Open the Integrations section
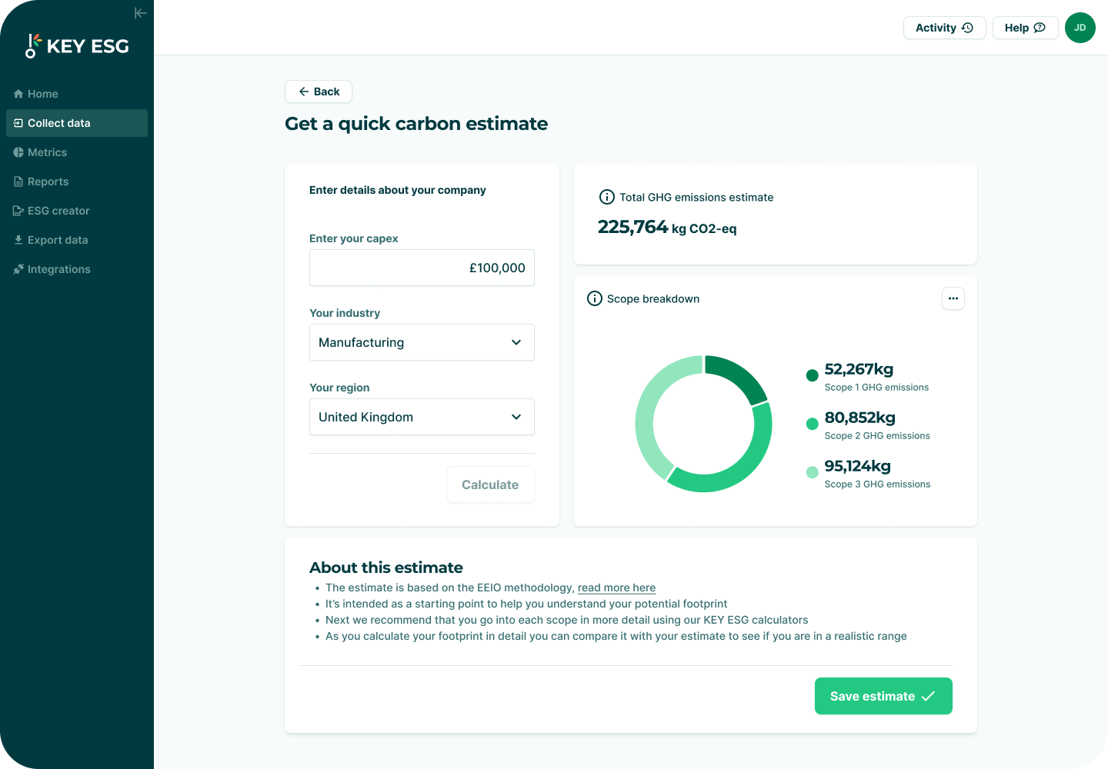The width and height of the screenshot is (1108, 769). (59, 268)
